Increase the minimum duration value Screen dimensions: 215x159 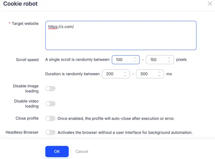[125, 72]
